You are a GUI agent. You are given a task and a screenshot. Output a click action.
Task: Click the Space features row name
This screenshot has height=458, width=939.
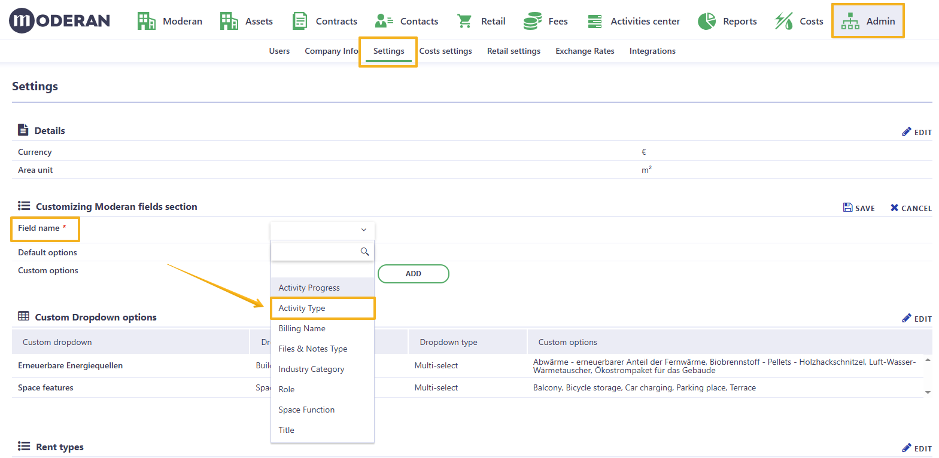click(45, 387)
